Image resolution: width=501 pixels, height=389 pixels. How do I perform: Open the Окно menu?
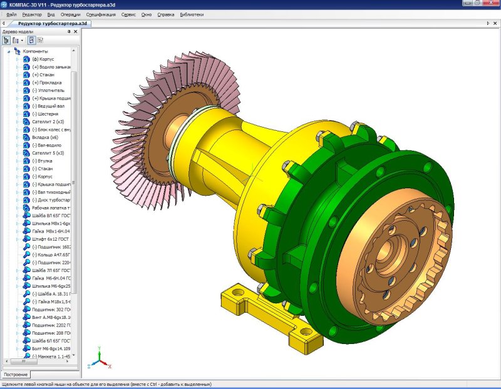point(147,14)
